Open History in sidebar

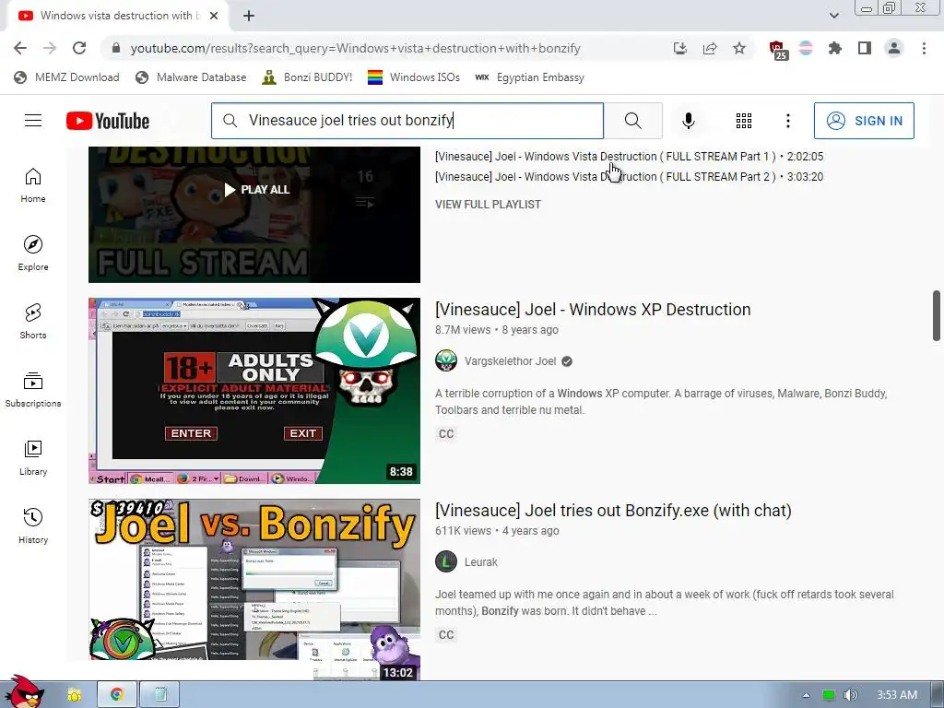point(33,526)
